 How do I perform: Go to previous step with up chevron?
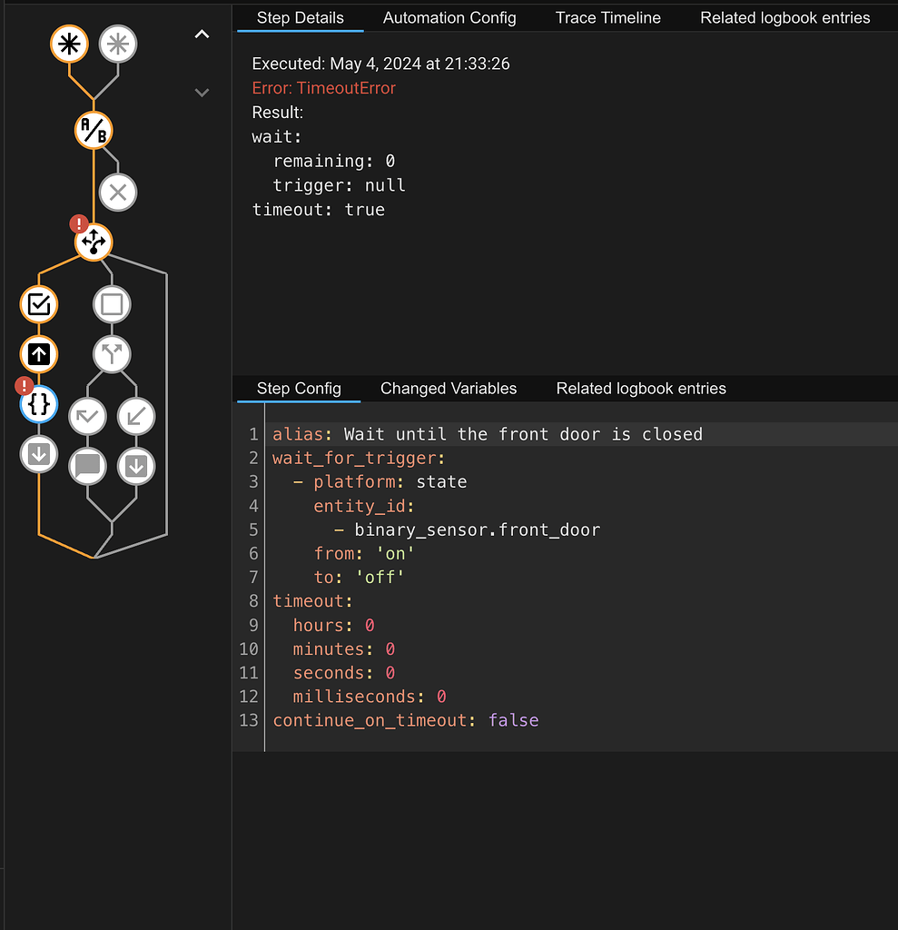[x=202, y=35]
